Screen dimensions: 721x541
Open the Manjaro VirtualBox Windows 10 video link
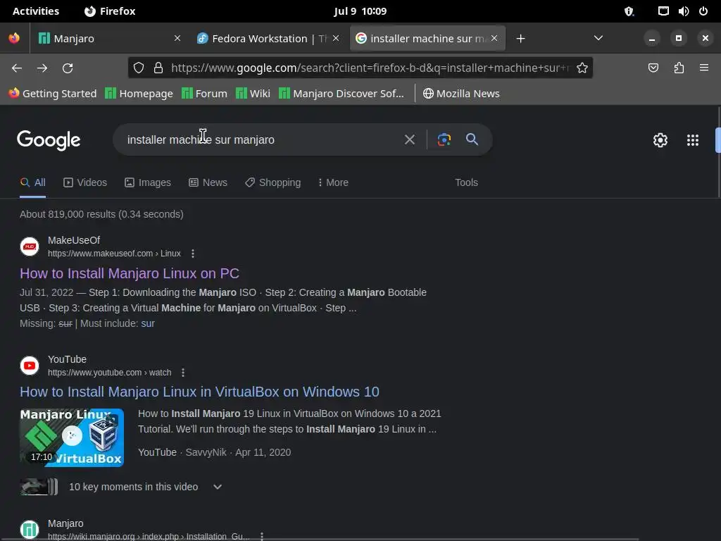199,392
